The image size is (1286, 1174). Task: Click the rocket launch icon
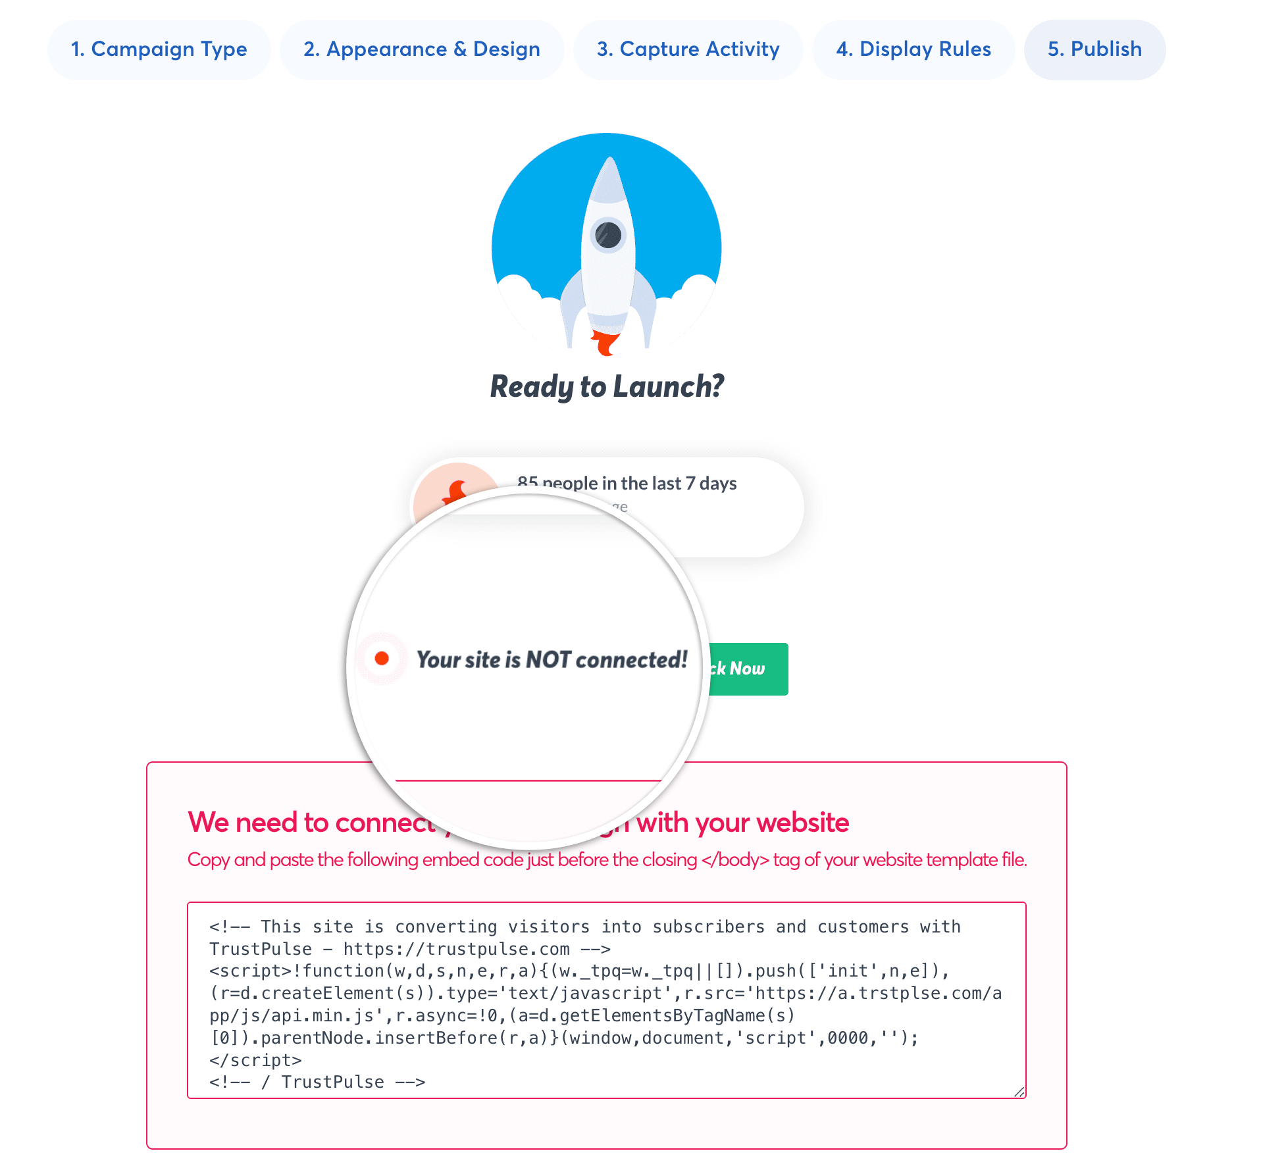pyautogui.click(x=609, y=245)
